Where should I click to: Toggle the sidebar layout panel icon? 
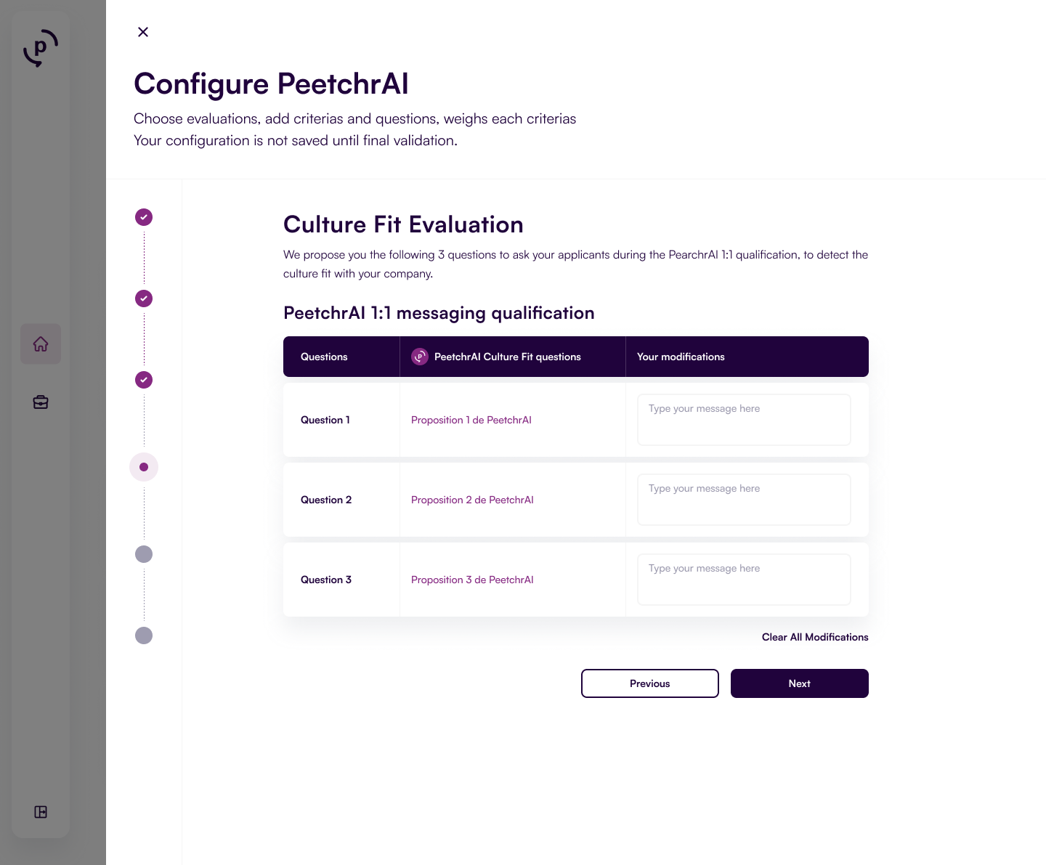[x=41, y=812]
